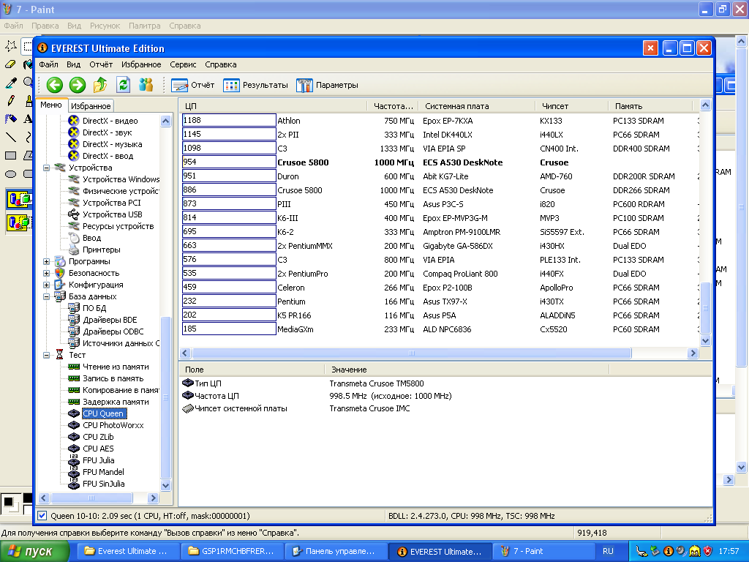Viewport: 749px width, 562px height.
Task: Sort by Системная плата column header
Action: point(476,106)
